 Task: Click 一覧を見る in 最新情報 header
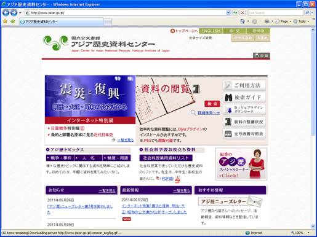(182, 191)
